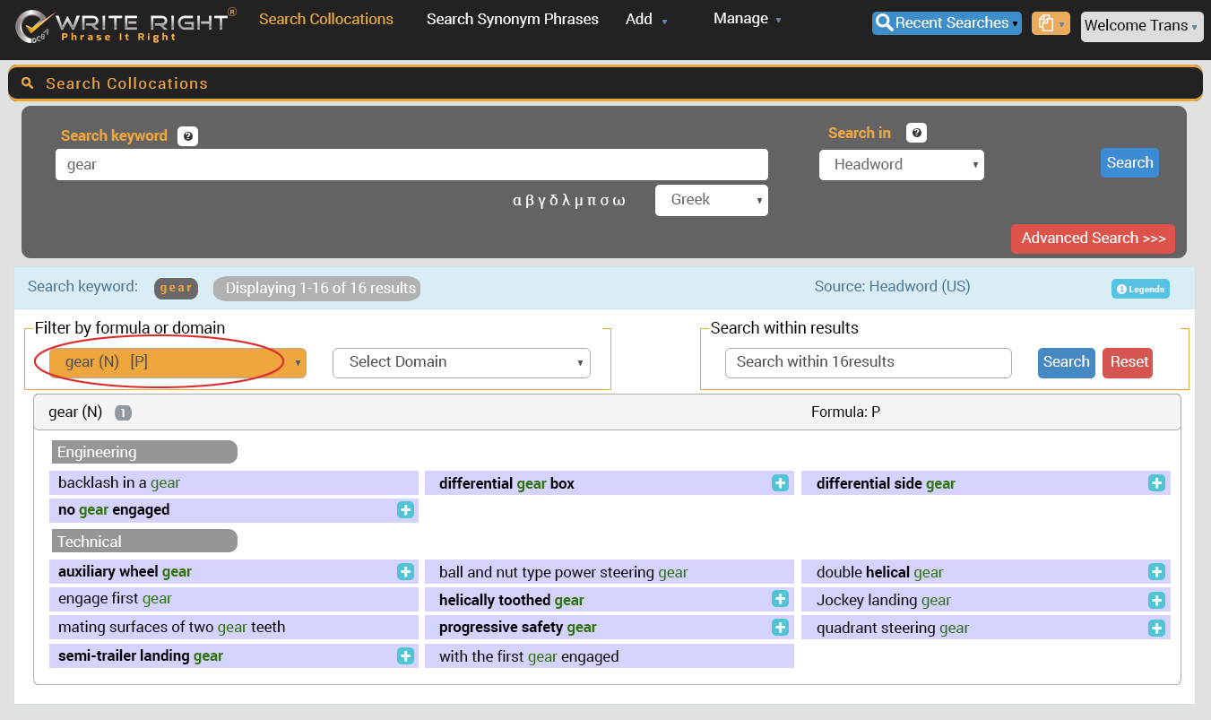Image resolution: width=1211 pixels, height=720 pixels.
Task: Open the Select Domain dropdown
Action: (x=461, y=362)
